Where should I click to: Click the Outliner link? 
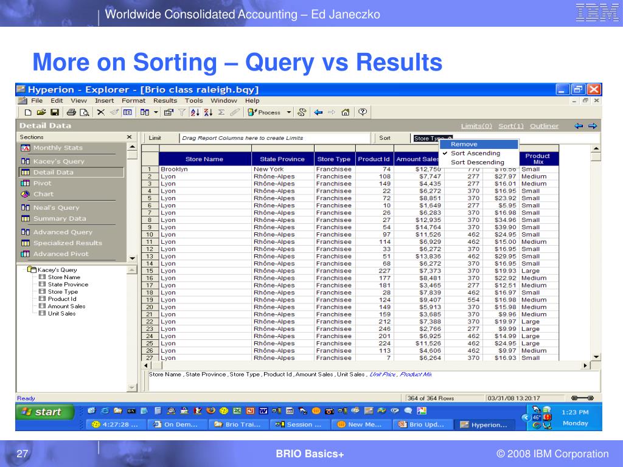[544, 126]
